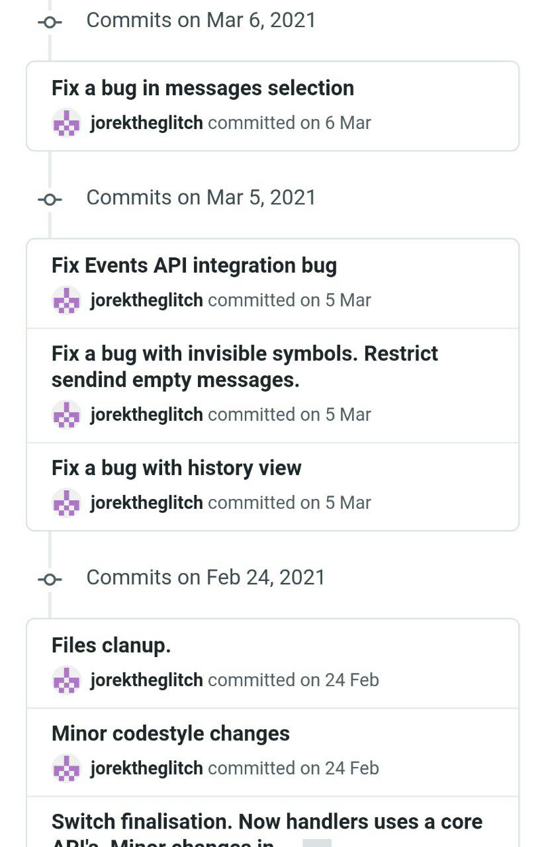Click avatar under the invisible symbols commit
This screenshot has width=544, height=847.
point(66,415)
